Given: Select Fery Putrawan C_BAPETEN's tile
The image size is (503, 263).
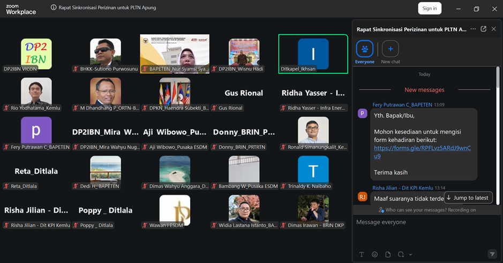Looking at the screenshot, I should click(x=36, y=132).
